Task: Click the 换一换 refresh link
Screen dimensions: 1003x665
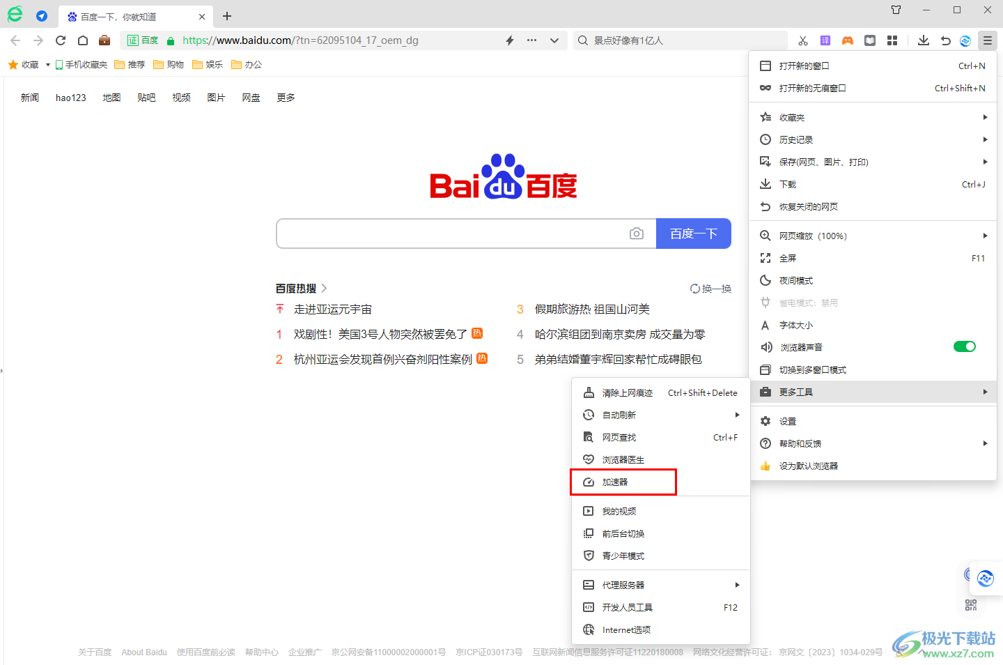Action: click(711, 289)
